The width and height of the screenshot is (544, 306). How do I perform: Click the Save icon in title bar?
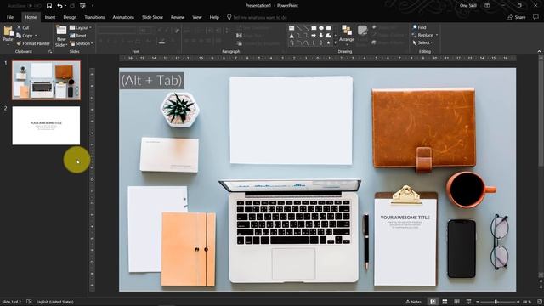(x=49, y=6)
